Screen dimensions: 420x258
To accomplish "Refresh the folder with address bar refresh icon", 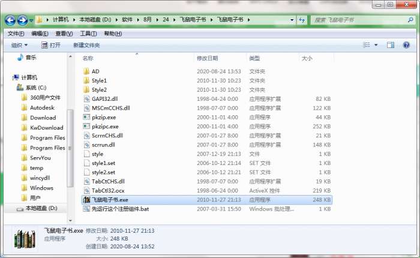I will pos(302,20).
